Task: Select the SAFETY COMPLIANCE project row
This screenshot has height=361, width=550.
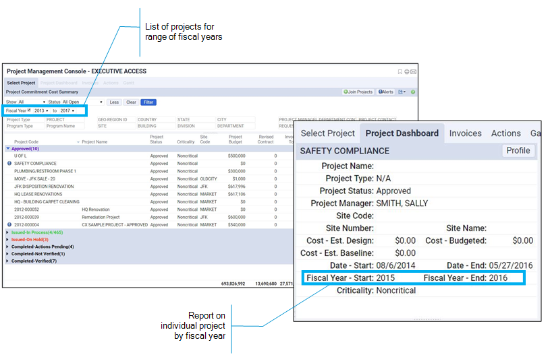Action: pos(149,164)
